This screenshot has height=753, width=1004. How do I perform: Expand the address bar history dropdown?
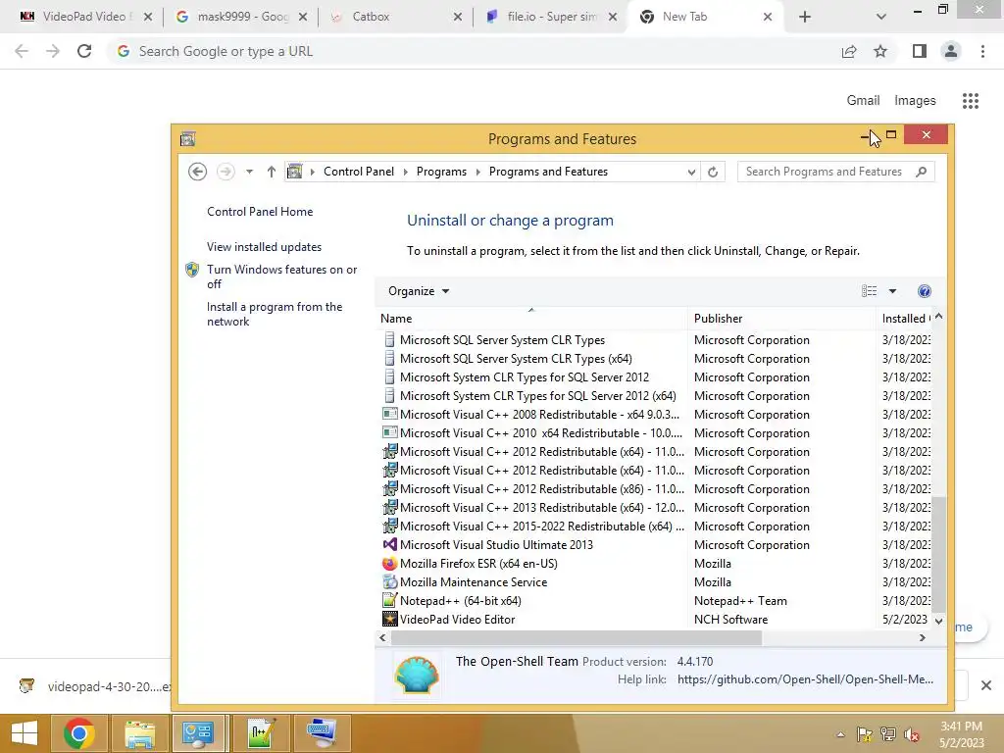(691, 172)
